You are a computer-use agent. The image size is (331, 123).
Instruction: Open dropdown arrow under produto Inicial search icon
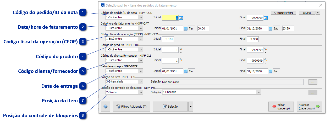click(181, 52)
